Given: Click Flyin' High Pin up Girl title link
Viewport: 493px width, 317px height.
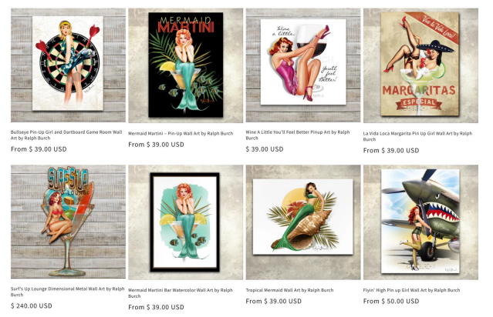Looking at the screenshot, I should pyautogui.click(x=411, y=290).
